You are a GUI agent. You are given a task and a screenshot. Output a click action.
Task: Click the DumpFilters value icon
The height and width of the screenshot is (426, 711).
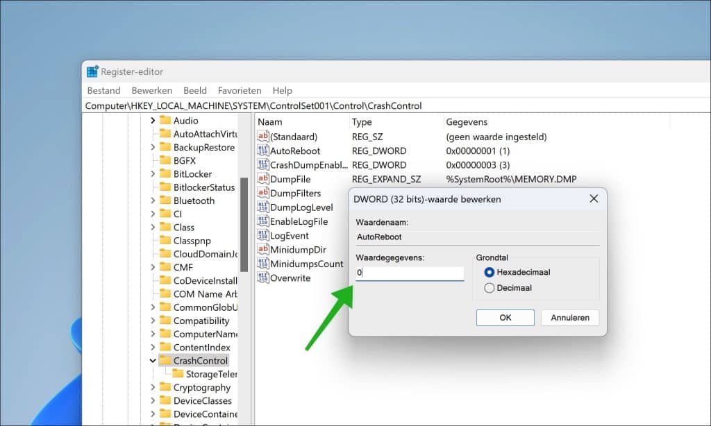pyautogui.click(x=263, y=193)
